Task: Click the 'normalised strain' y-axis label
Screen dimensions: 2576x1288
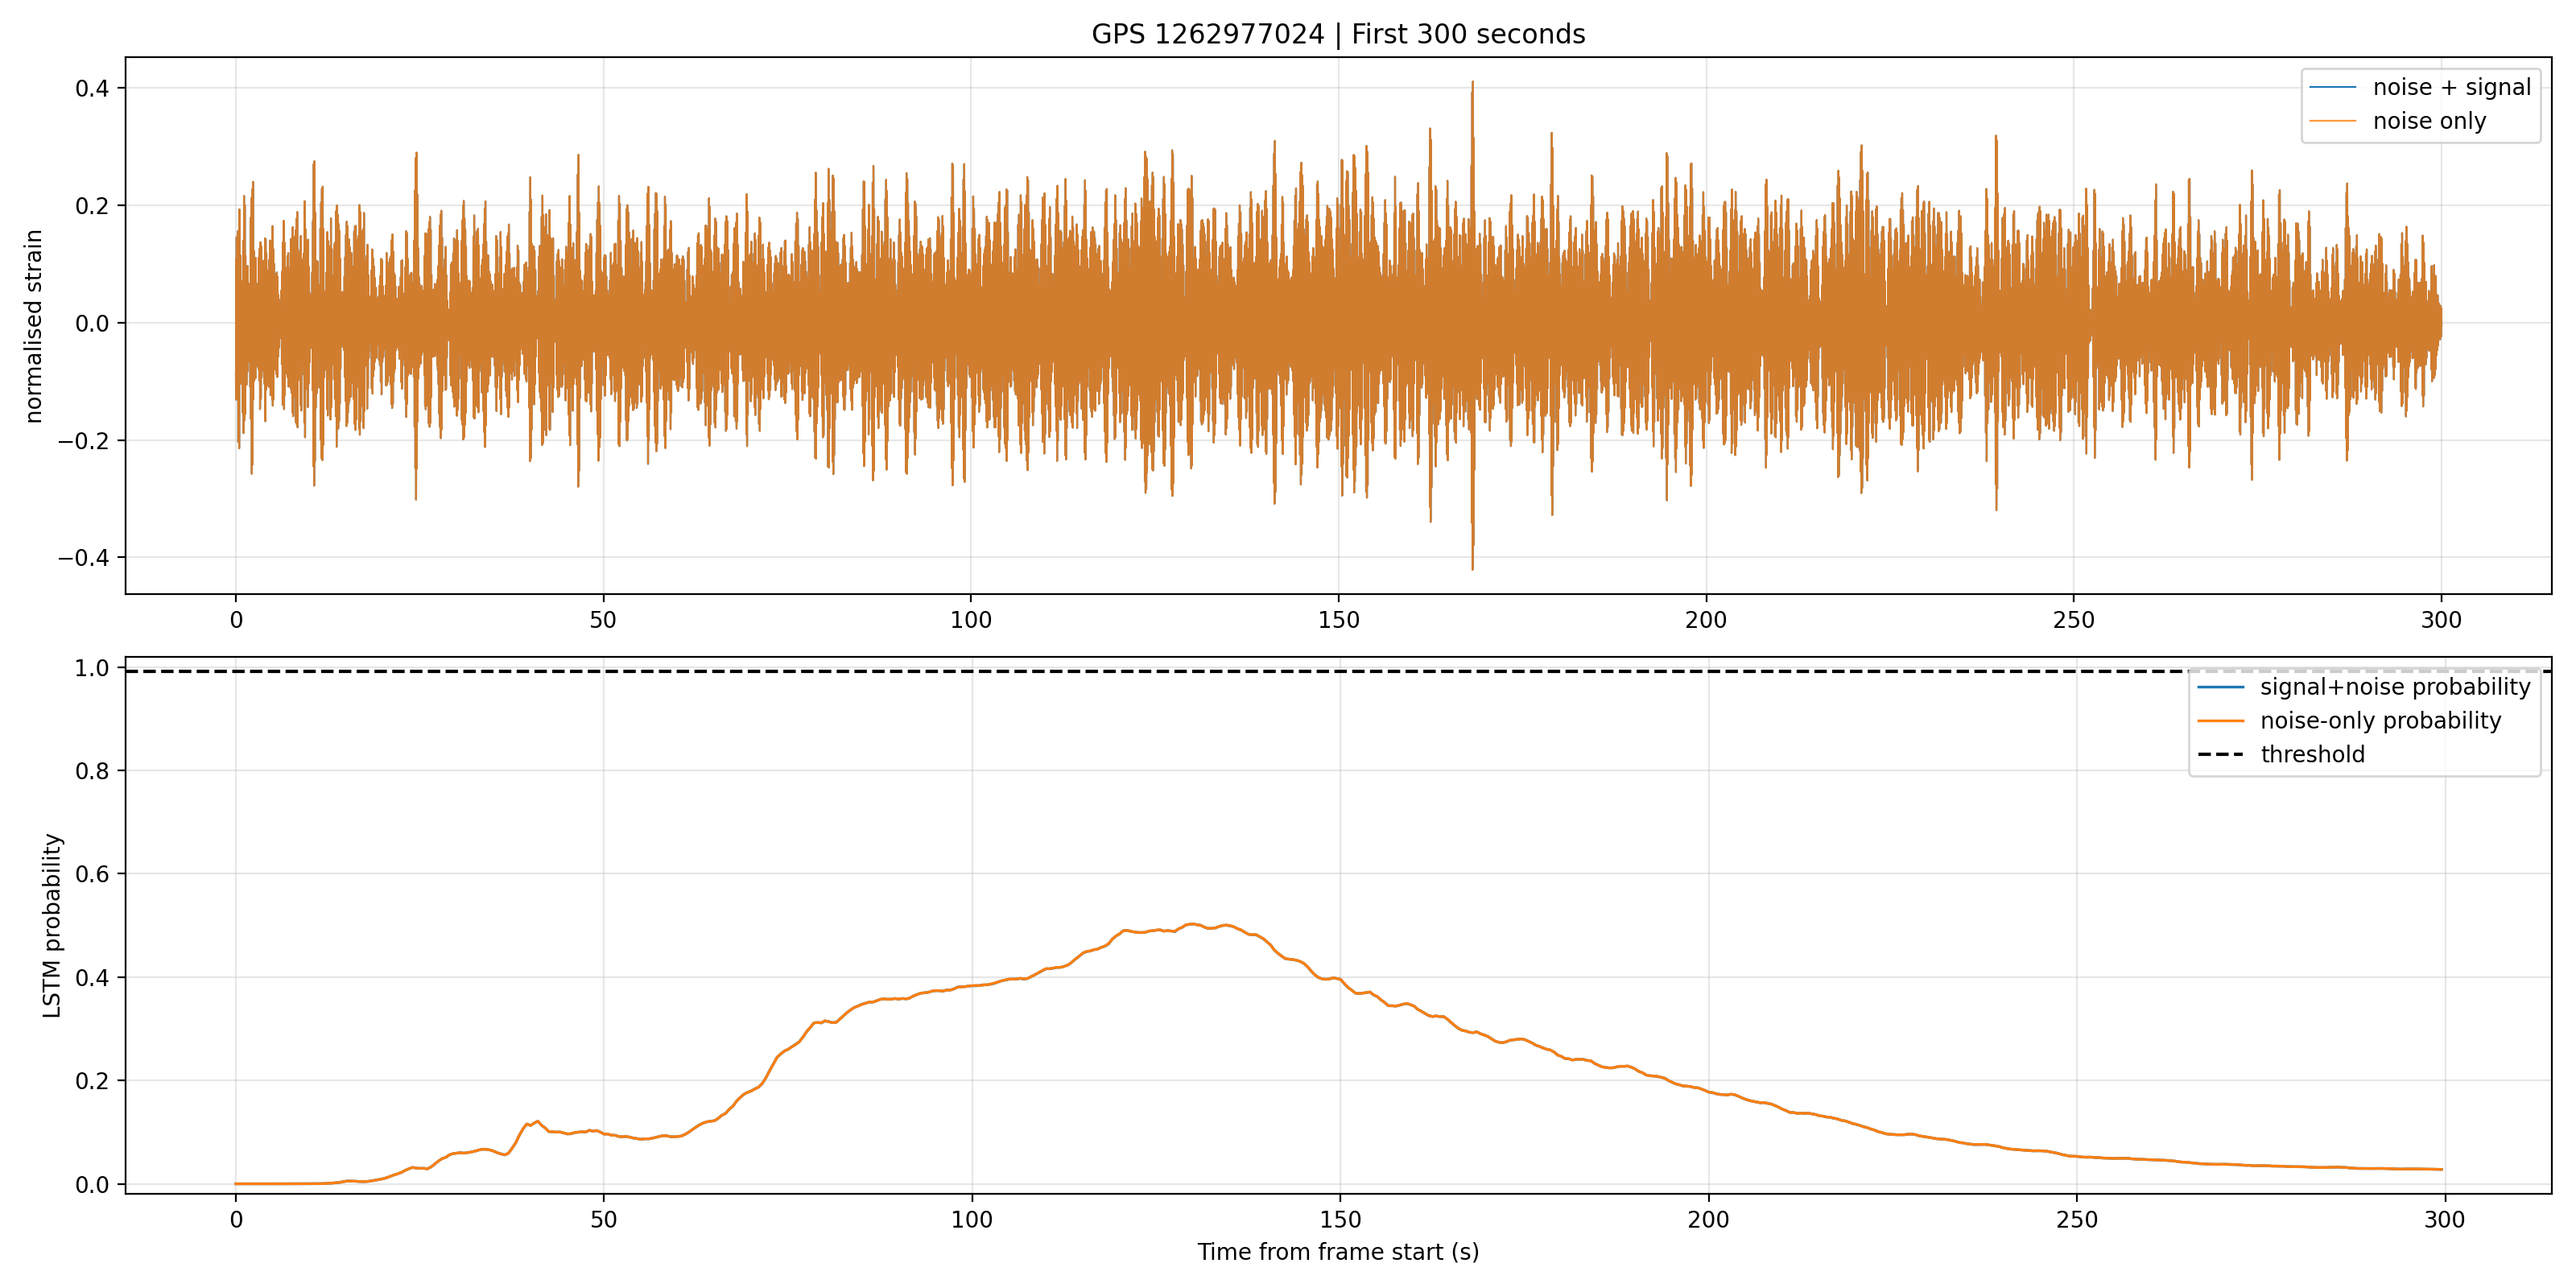Action: coord(34,326)
